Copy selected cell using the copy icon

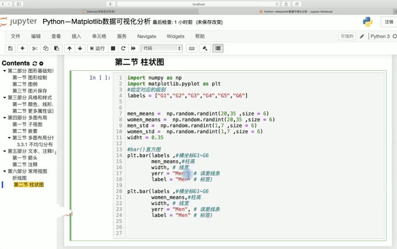point(46,49)
